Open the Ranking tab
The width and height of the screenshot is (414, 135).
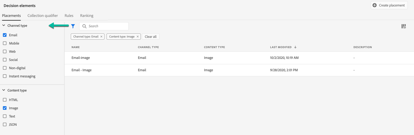(87, 16)
